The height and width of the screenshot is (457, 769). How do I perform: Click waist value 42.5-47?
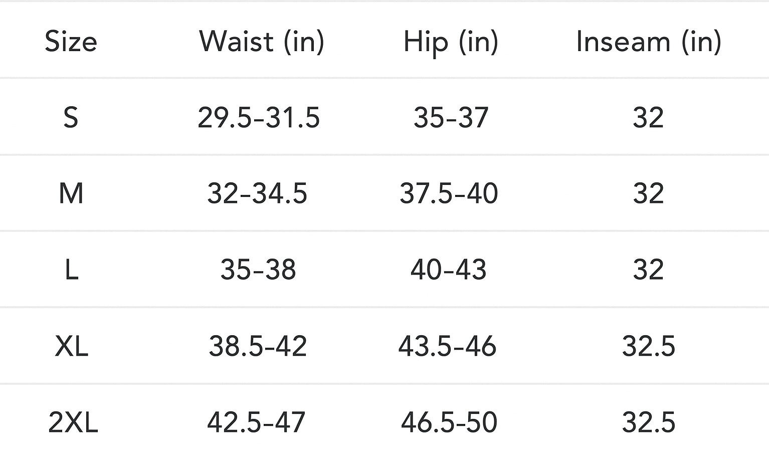pyautogui.click(x=256, y=422)
